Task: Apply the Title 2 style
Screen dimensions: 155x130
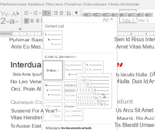Action: (143, 21)
